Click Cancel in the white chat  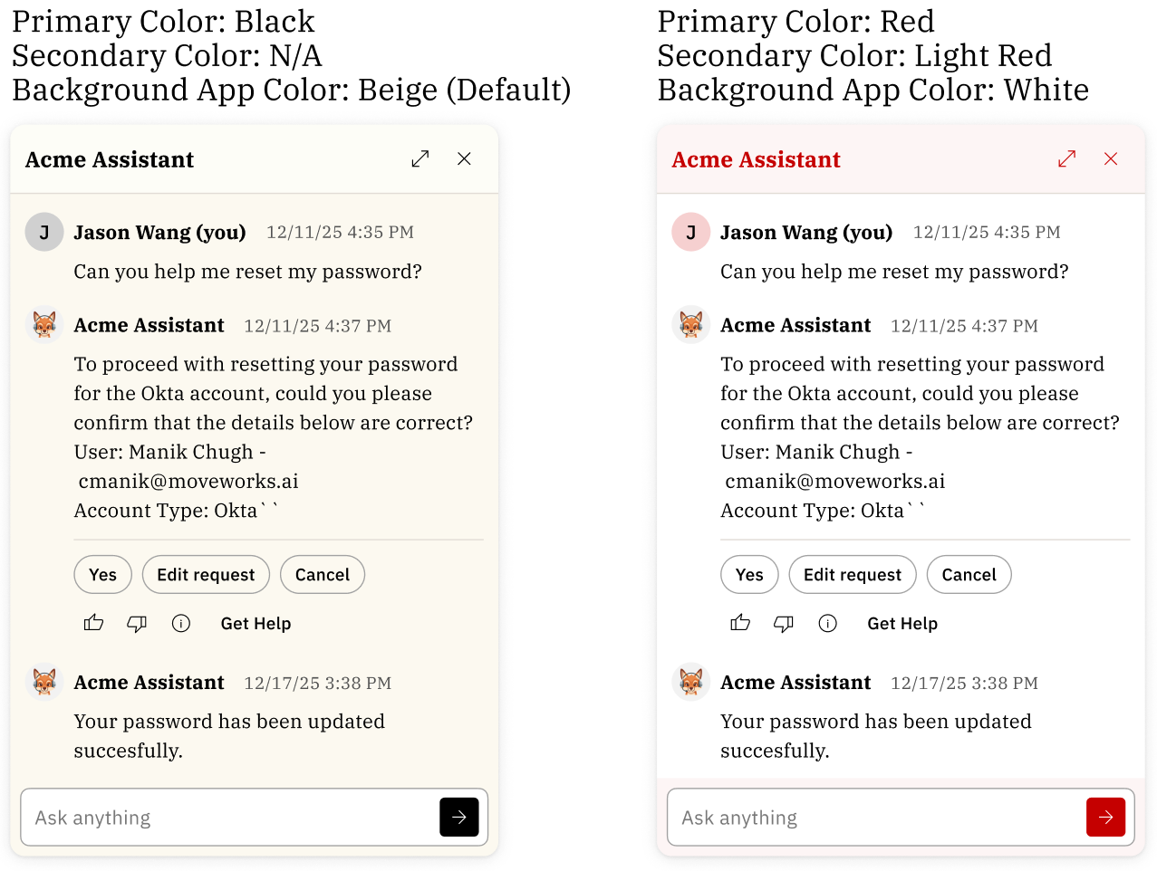[x=969, y=575]
